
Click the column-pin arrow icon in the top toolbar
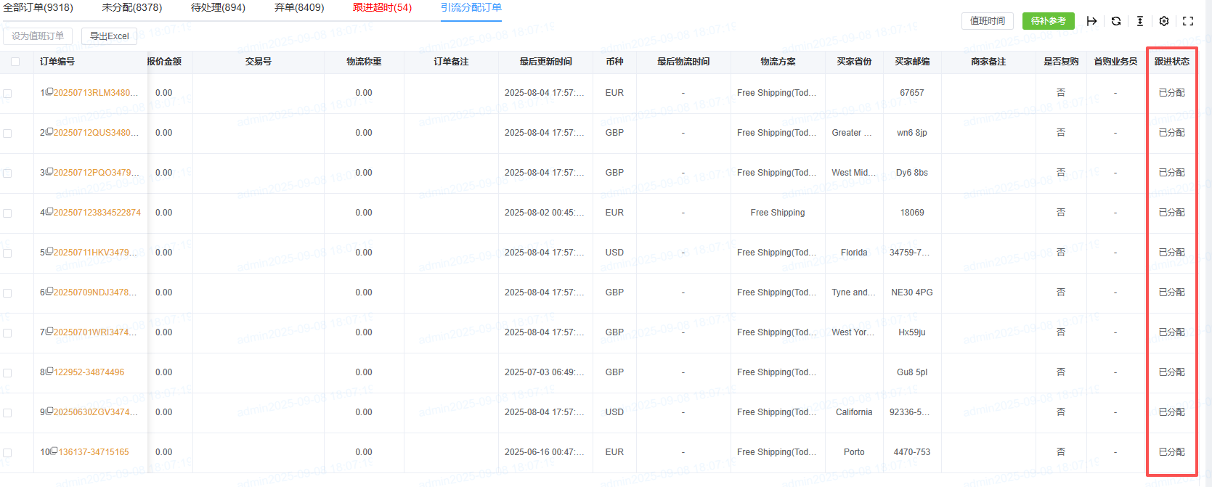pos(1091,21)
